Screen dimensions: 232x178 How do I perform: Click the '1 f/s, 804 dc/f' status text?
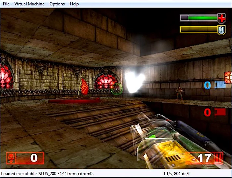click(x=176, y=174)
